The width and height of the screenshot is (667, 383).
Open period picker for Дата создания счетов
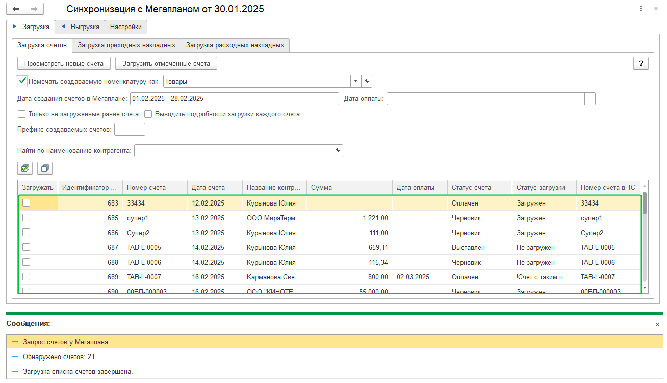pos(333,99)
